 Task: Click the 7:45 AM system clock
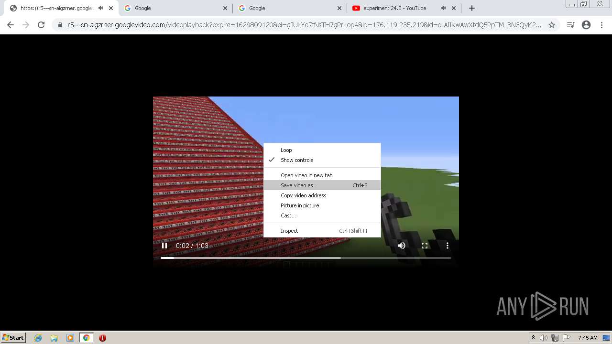coord(588,338)
